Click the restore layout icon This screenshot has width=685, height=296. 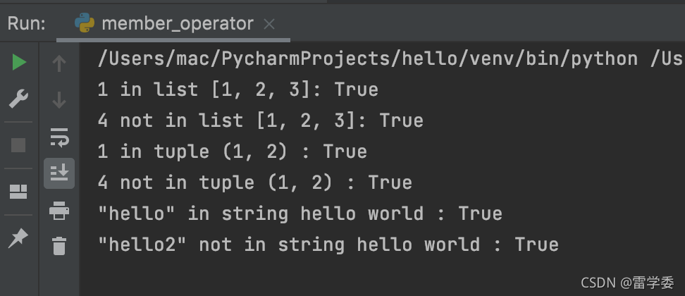coord(18,192)
